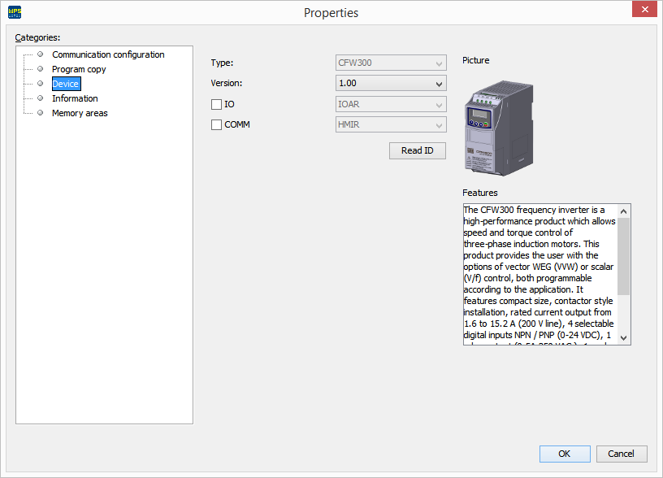Click the WPS application icon in title bar
This screenshot has height=478, width=663.
(13, 11)
